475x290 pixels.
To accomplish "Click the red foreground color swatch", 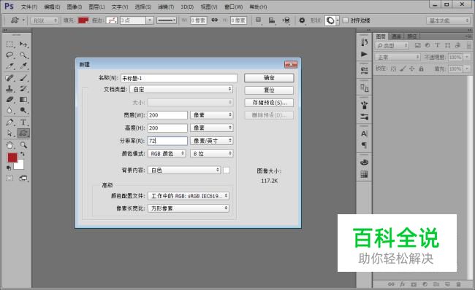I will click(x=12, y=157).
